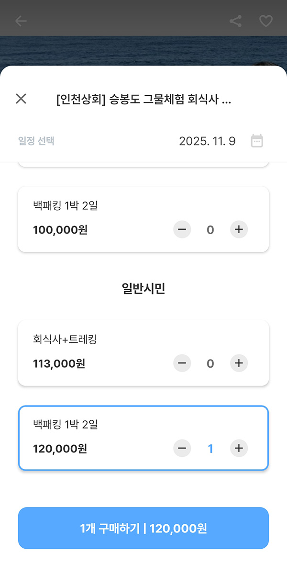Image resolution: width=287 pixels, height=564 pixels.
Task: Choose the 회식사+트레킹 option card
Action: point(96,352)
